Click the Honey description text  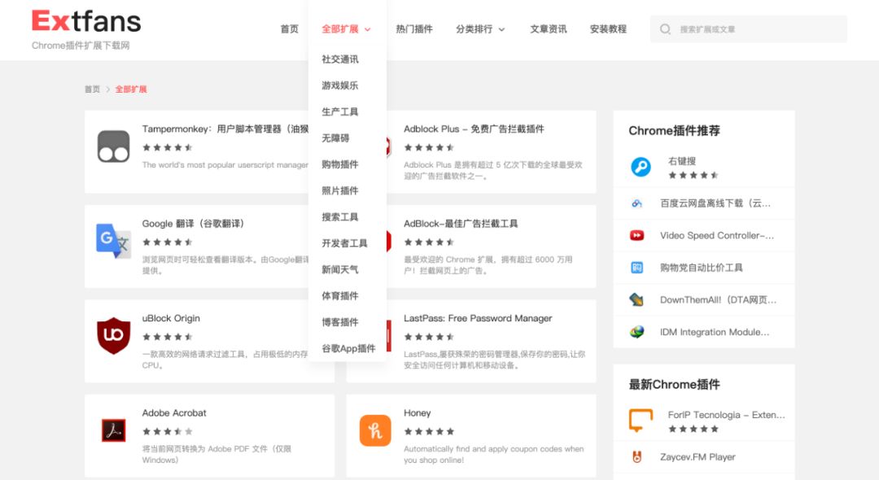tap(494, 454)
